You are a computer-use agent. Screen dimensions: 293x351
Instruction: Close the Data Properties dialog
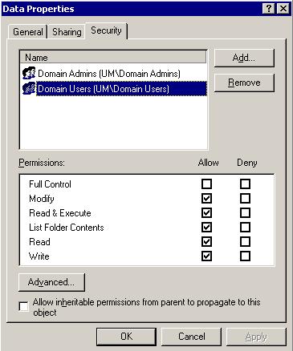point(283,9)
